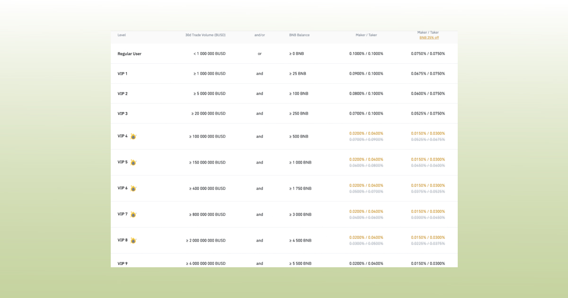
Task: Click the Level column header
Action: point(122,35)
